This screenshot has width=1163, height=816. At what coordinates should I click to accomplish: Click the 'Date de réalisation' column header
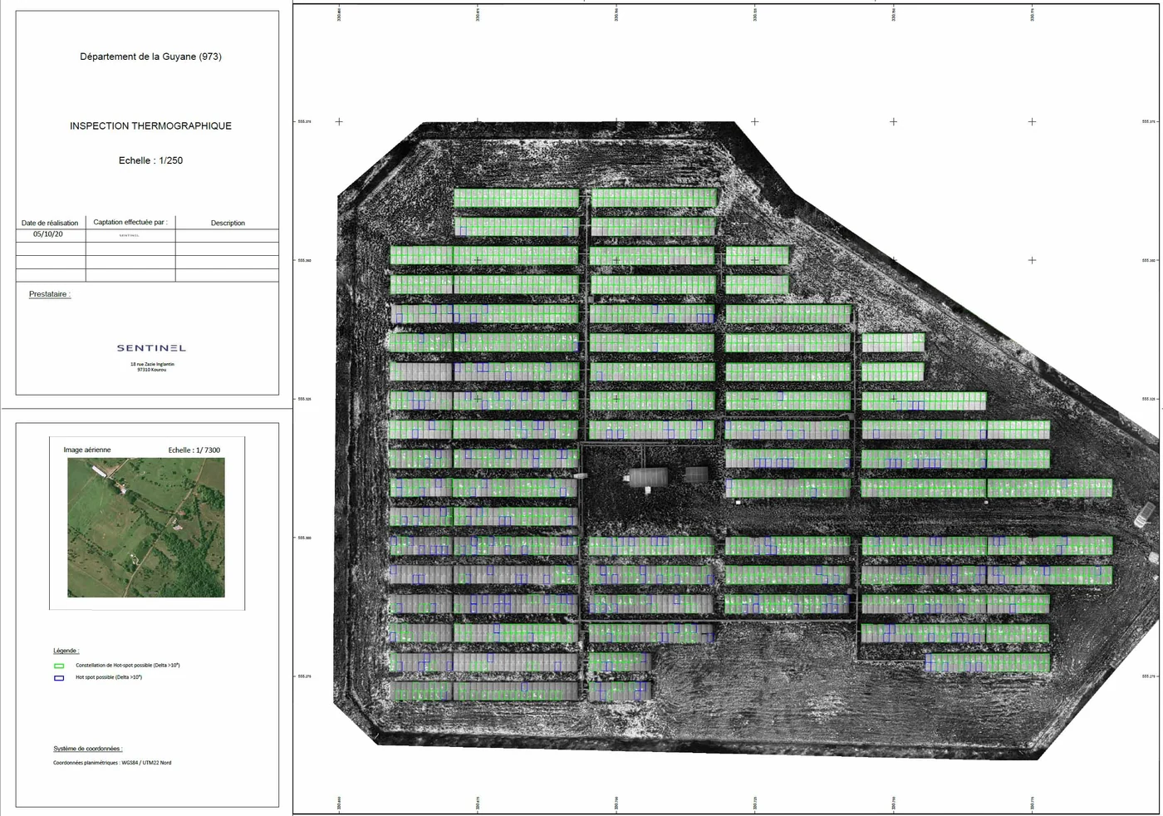pos(50,223)
